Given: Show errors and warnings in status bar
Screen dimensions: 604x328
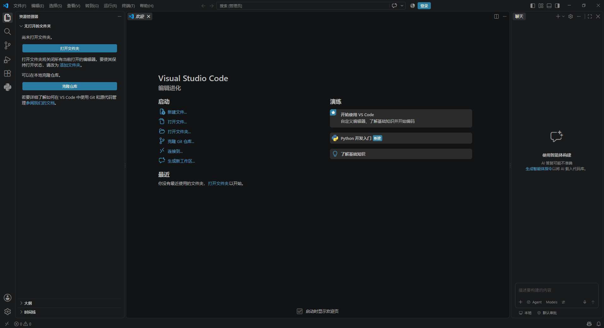Looking at the screenshot, I should [x=23, y=324].
